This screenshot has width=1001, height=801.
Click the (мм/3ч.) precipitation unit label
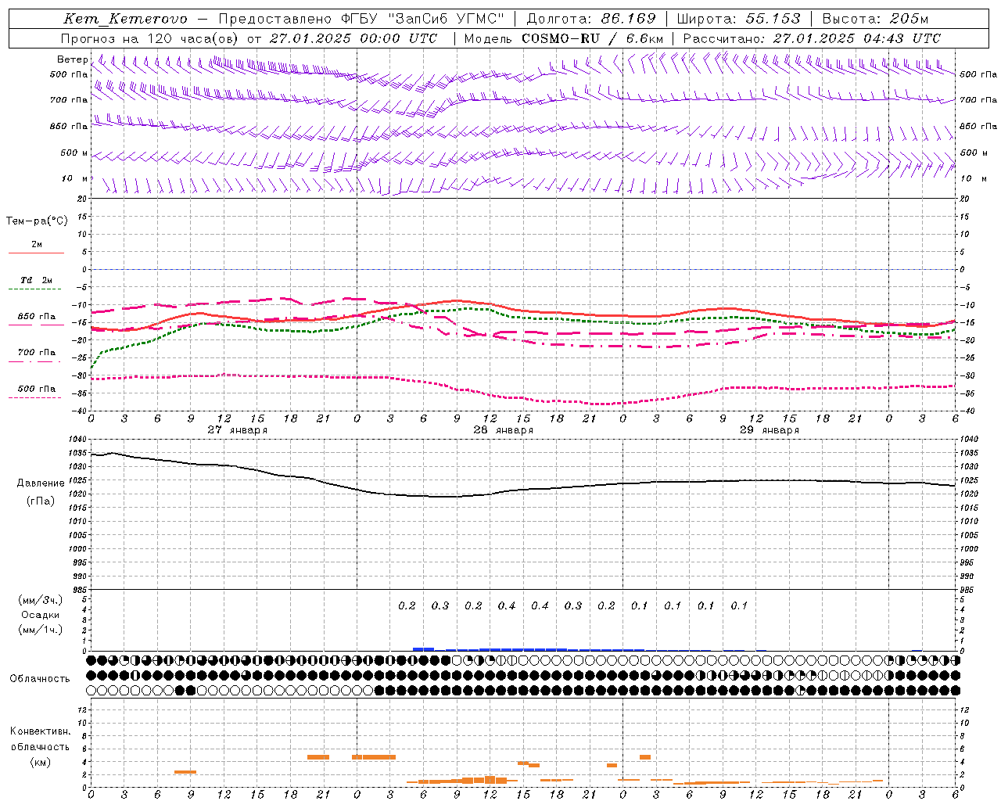(41, 600)
